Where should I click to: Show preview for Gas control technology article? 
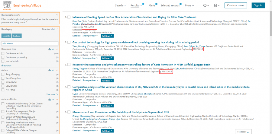[90, 58]
